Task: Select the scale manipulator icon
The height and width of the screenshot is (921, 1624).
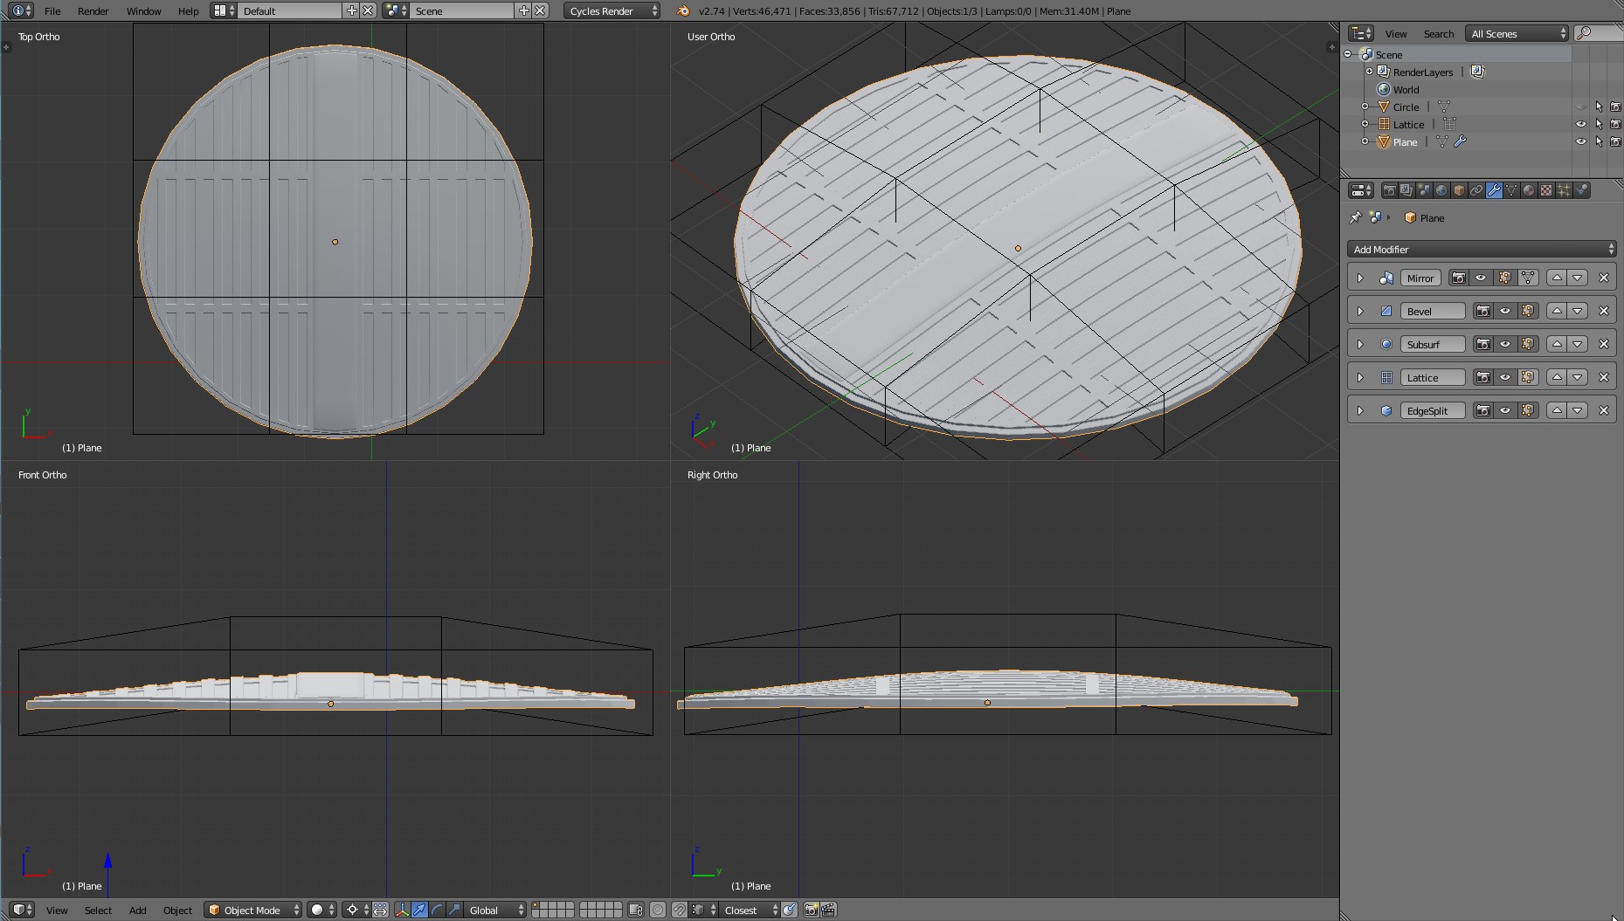Action: click(x=454, y=910)
